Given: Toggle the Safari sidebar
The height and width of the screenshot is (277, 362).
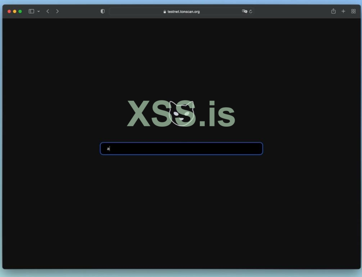Looking at the screenshot, I should tap(31, 11).
